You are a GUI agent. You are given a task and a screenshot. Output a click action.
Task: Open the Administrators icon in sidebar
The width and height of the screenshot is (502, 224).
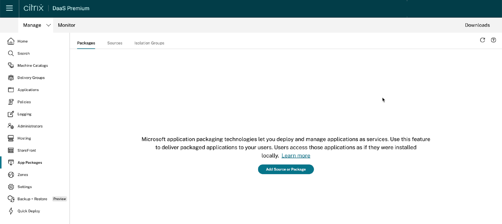click(x=11, y=126)
